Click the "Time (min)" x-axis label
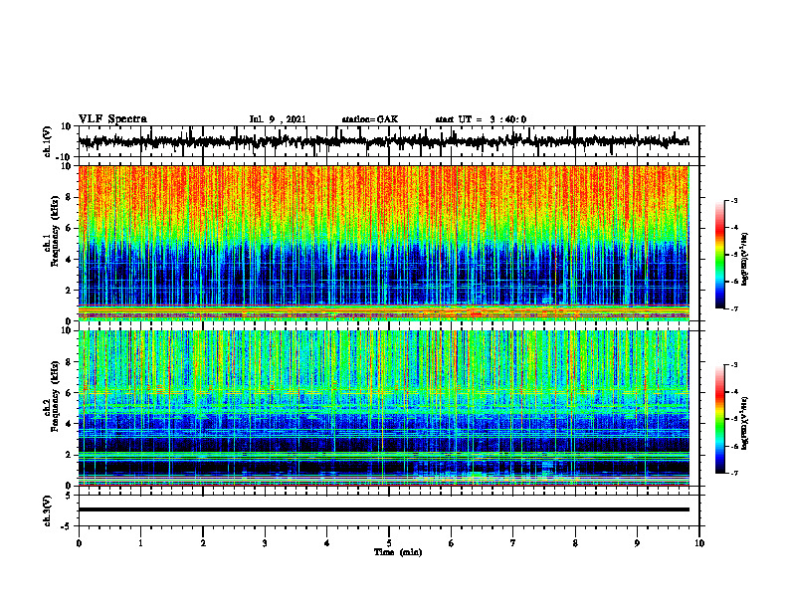This screenshot has height=609, width=788. tap(398, 552)
